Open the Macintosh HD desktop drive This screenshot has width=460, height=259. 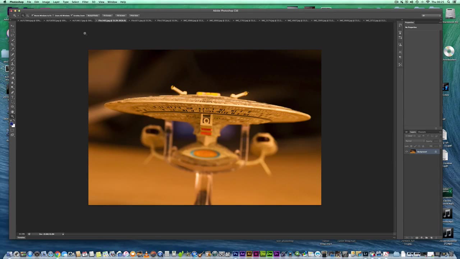pyautogui.click(x=450, y=14)
